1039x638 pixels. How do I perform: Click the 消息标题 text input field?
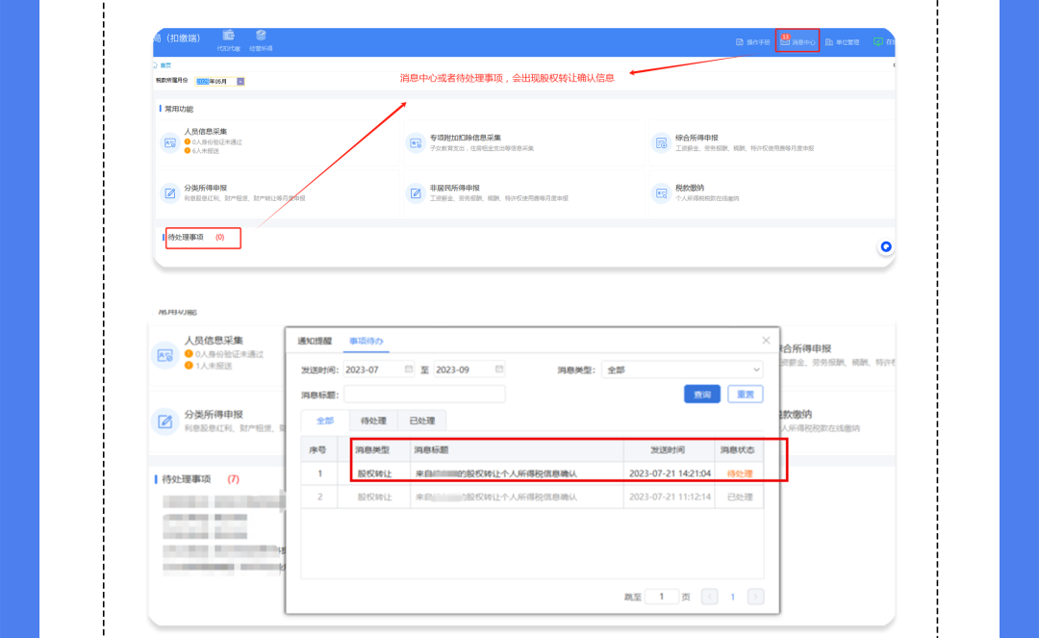tap(424, 395)
